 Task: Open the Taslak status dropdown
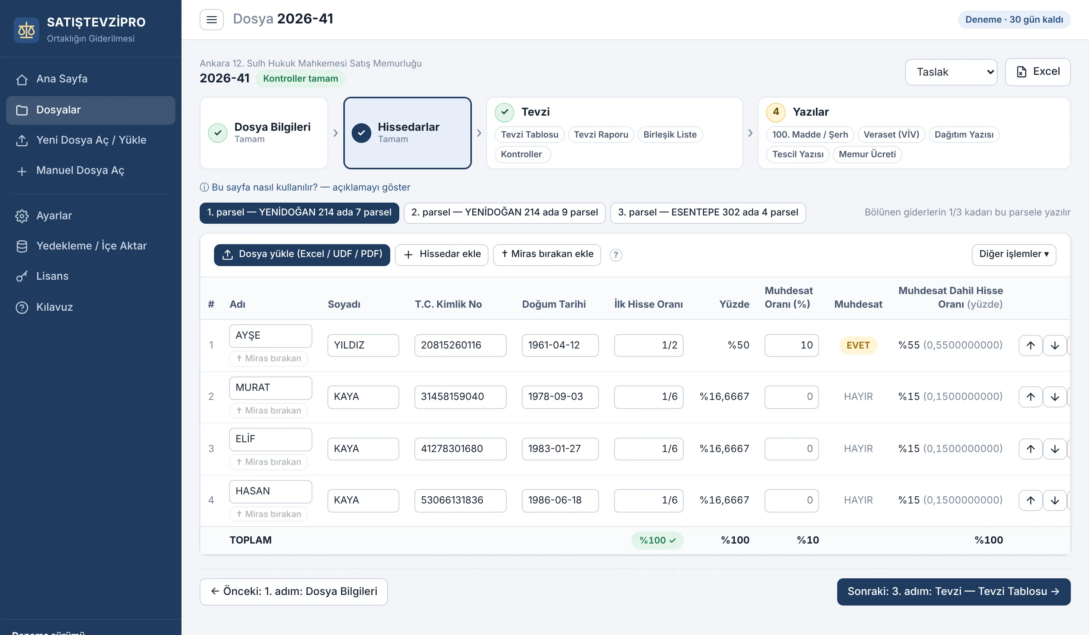point(951,72)
